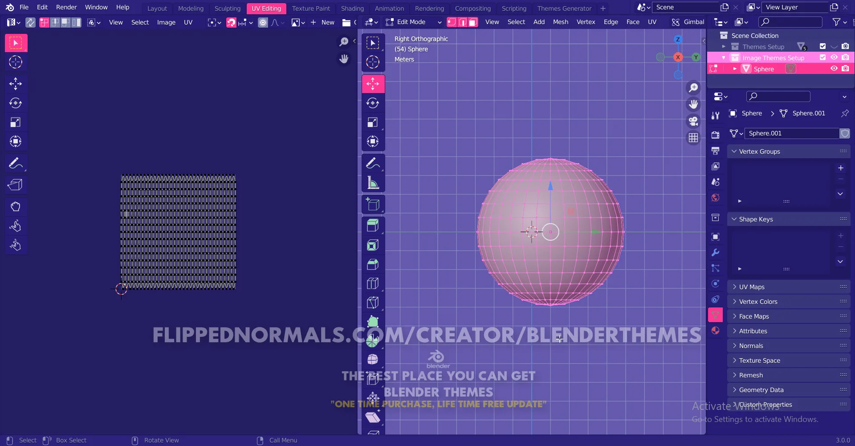Open the Themes Generator workspace tab
This screenshot has width=855, height=446.
(564, 8)
